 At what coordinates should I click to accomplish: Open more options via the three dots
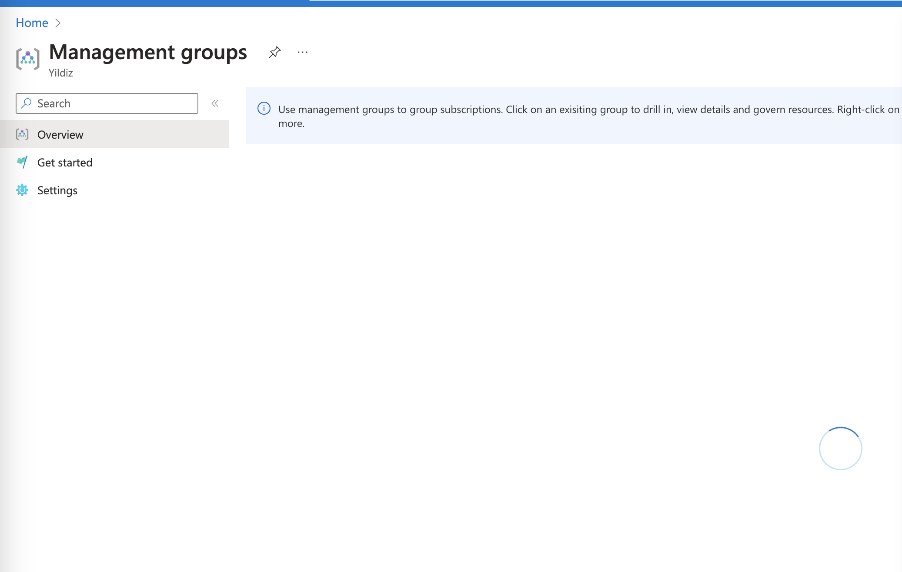click(302, 52)
